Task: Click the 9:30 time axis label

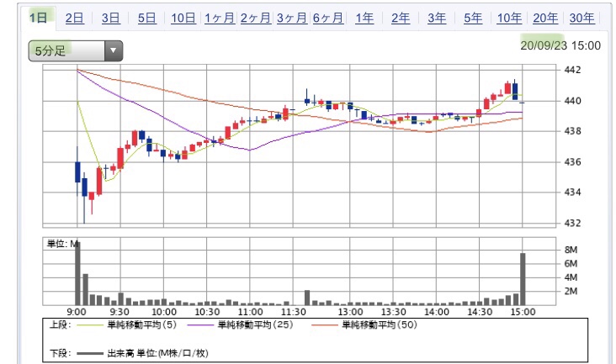Action: pyautogui.click(x=119, y=312)
